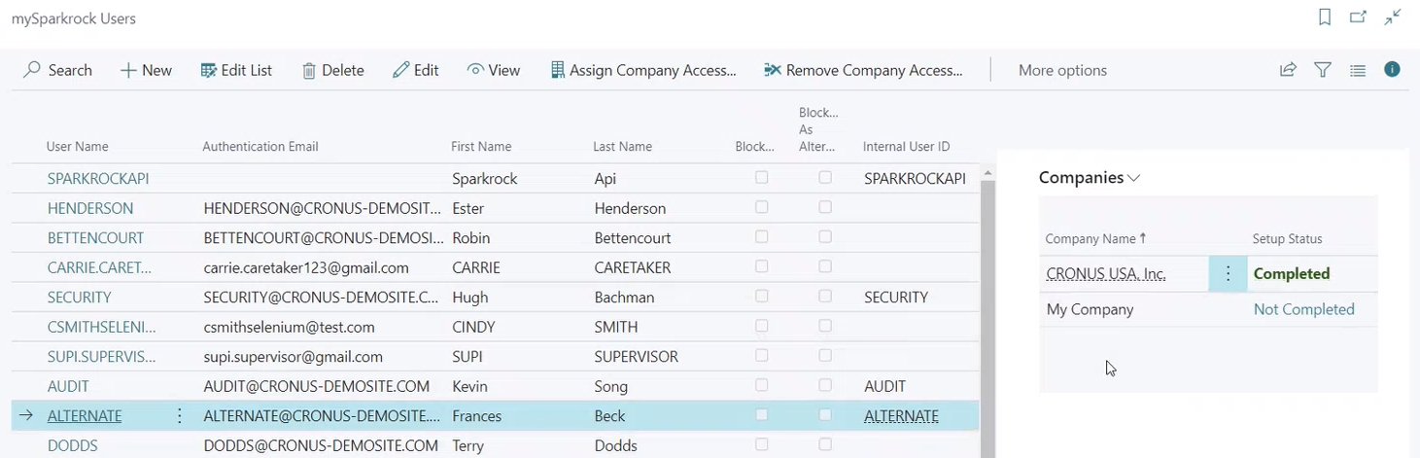The width and height of the screenshot is (1420, 458).
Task: Toggle Blocked checkbox for SECURITY row
Action: [x=762, y=297]
